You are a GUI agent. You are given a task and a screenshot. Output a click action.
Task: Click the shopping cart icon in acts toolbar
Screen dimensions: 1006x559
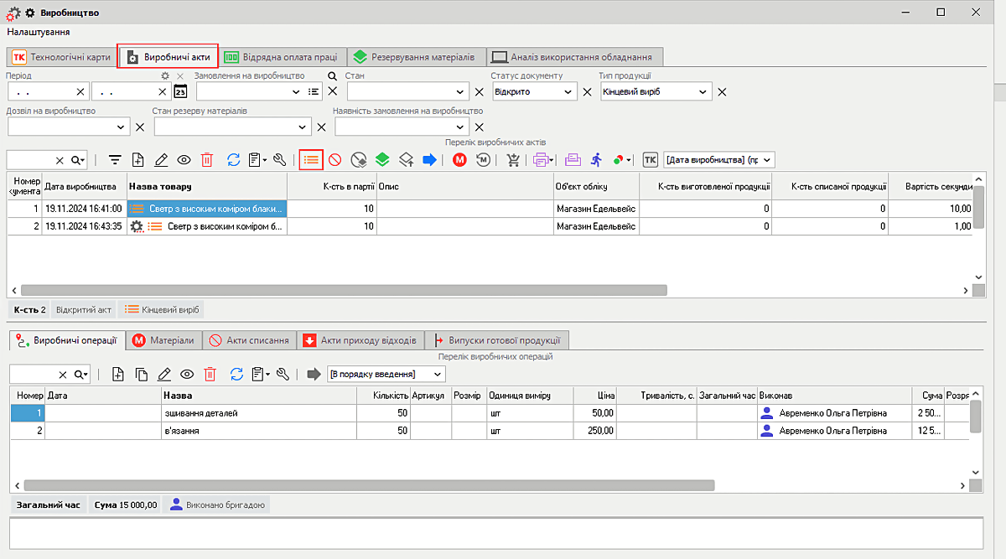tap(513, 159)
